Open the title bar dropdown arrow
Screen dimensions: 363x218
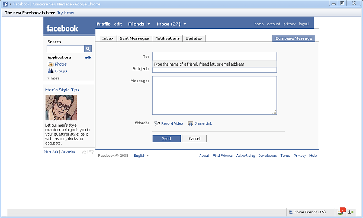coord(10,4)
